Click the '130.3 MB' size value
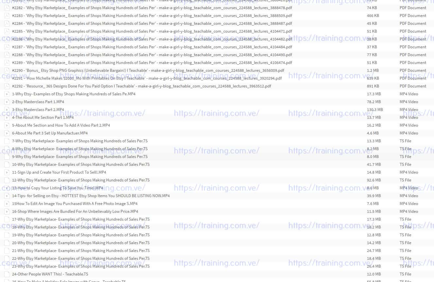Image resolution: width=434 pixels, height=282 pixels. click(x=375, y=110)
